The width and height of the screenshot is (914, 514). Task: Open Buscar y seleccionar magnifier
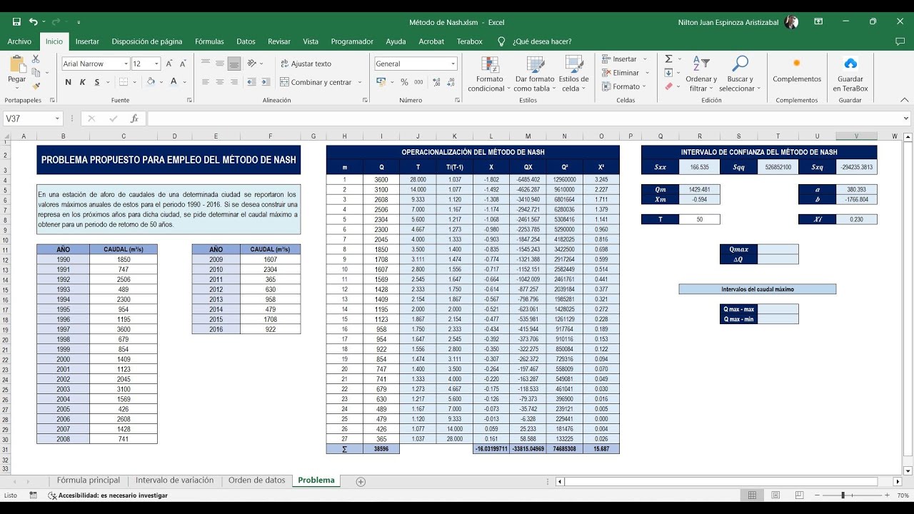click(x=740, y=74)
